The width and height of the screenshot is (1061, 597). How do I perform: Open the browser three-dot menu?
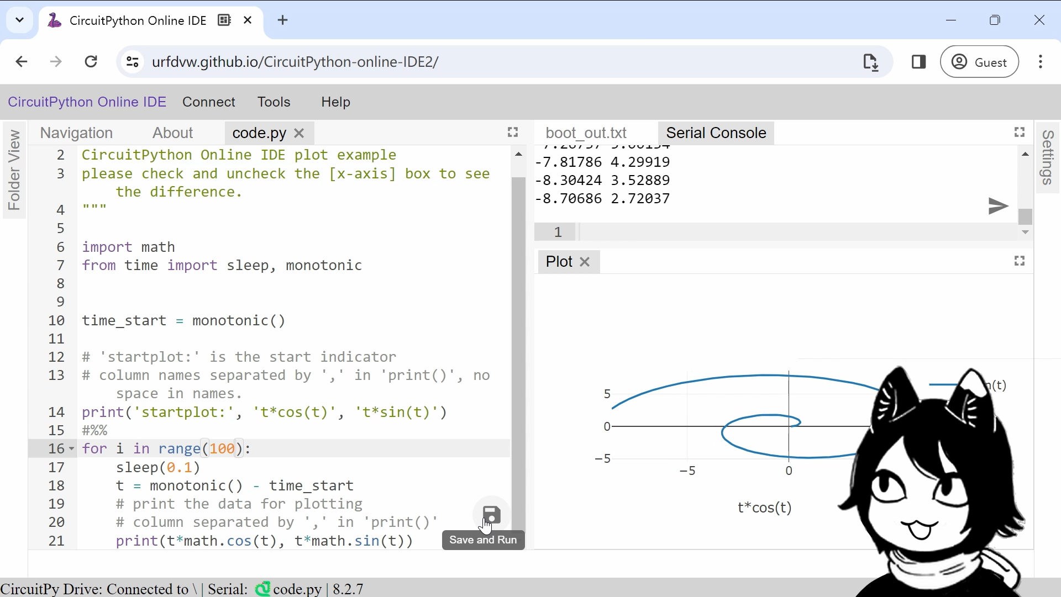click(1041, 62)
